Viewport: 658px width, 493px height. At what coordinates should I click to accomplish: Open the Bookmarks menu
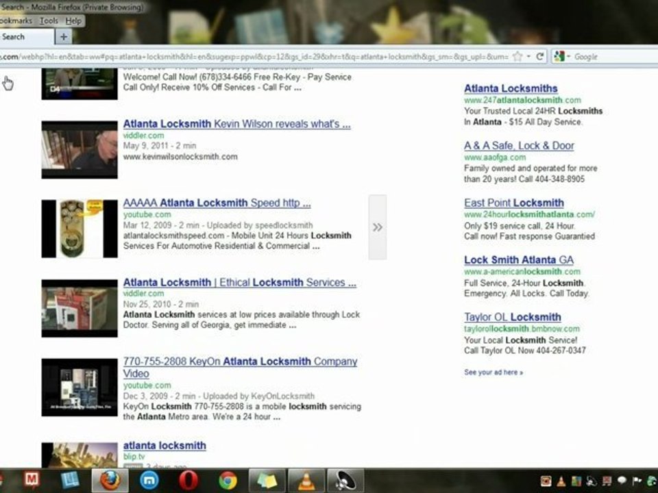16,21
